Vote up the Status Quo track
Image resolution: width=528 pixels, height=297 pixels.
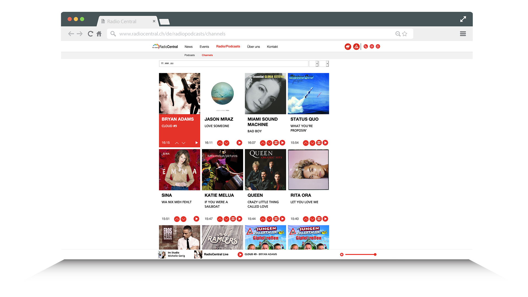pyautogui.click(x=306, y=143)
